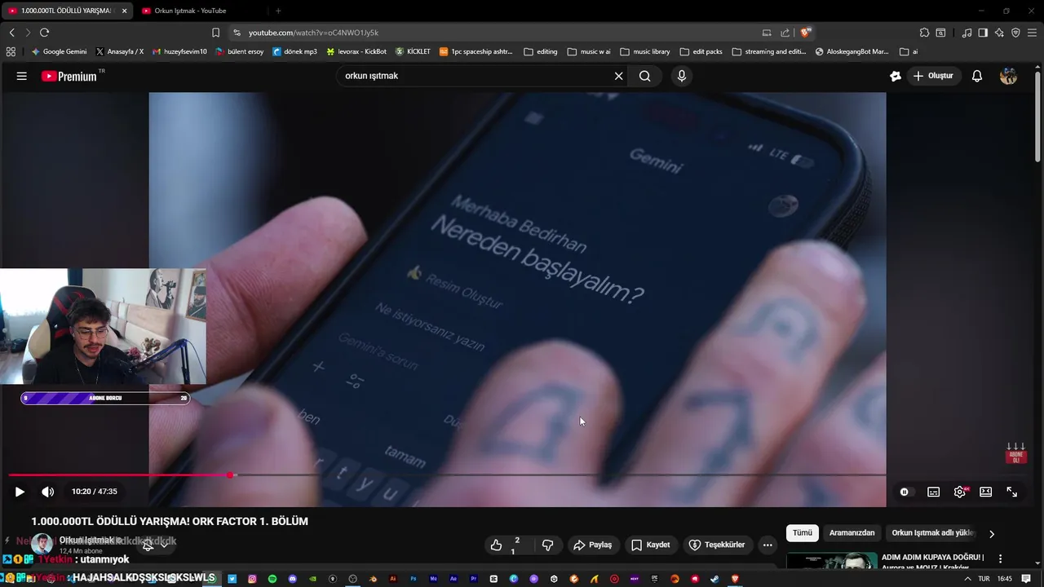Mute the video volume speaker
The width and height of the screenshot is (1044, 587).
(x=48, y=492)
